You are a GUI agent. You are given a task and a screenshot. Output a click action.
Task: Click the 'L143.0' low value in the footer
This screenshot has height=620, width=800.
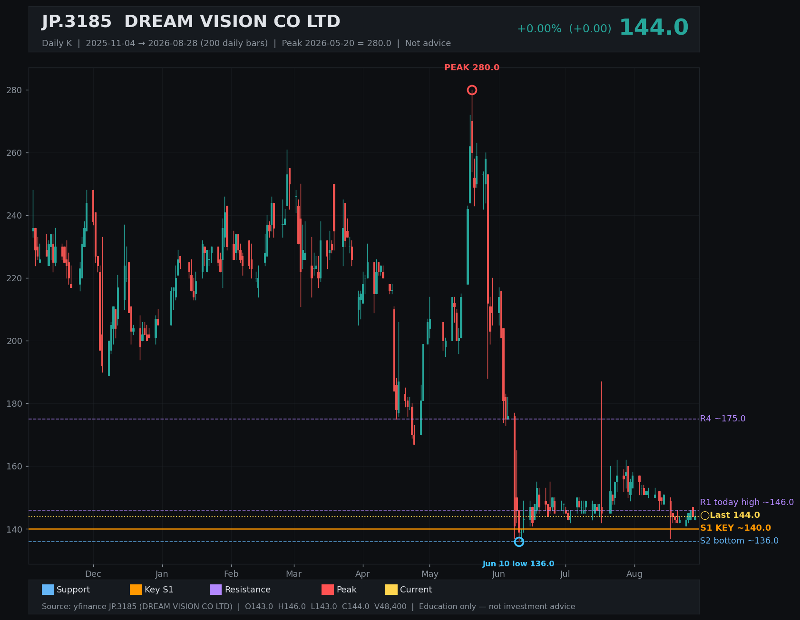click(324, 607)
